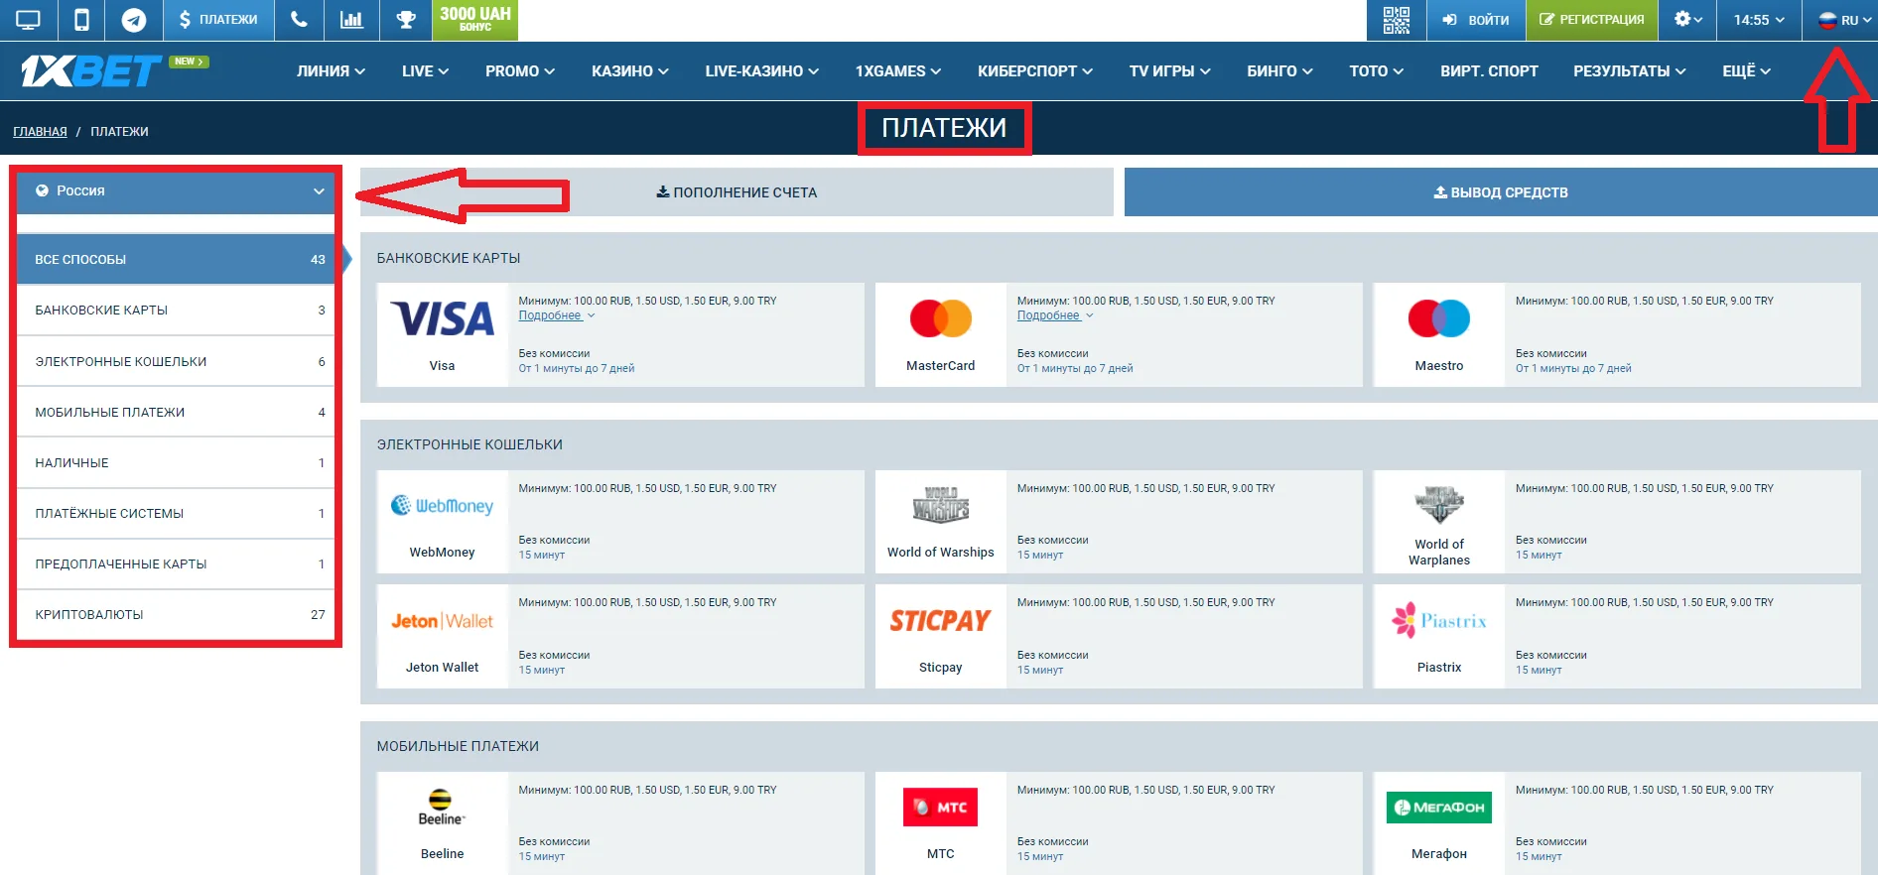Viewport: 1878px width, 875px height.
Task: Open the trophy results icon
Action: (406, 20)
